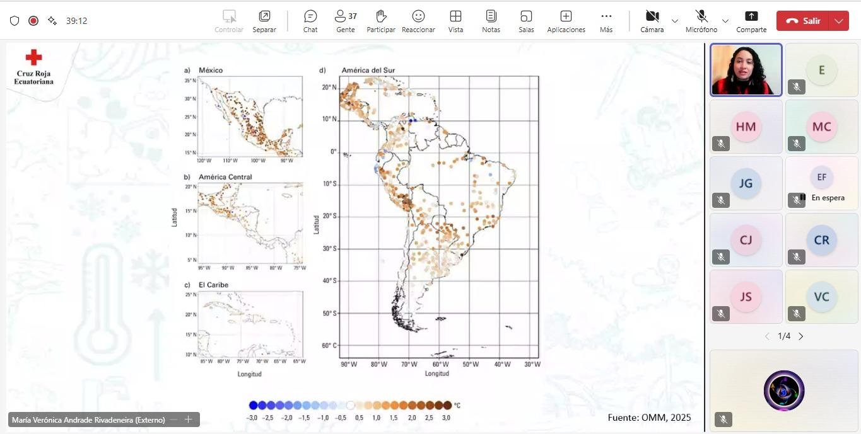Image resolution: width=861 pixels, height=434 pixels.
Task: Open breakout Salas
Action: point(526,21)
